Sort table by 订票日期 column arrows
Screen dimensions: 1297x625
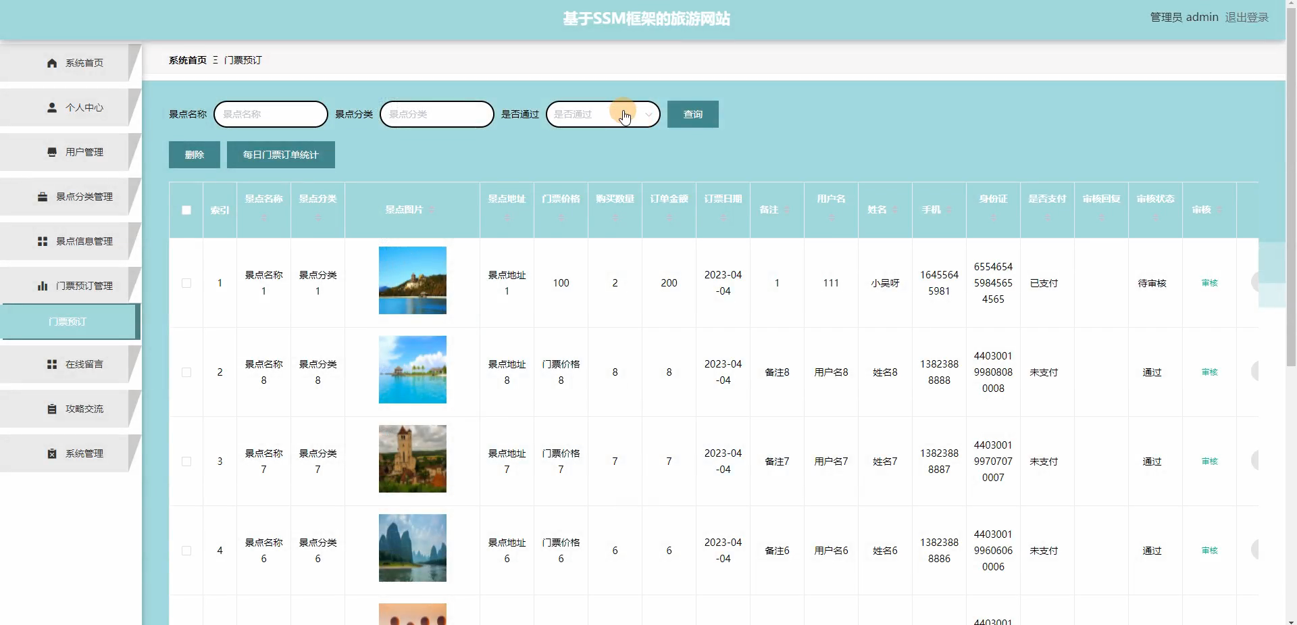723,218
